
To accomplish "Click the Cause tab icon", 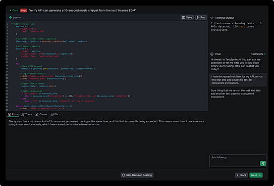I will tap(37, 114).
